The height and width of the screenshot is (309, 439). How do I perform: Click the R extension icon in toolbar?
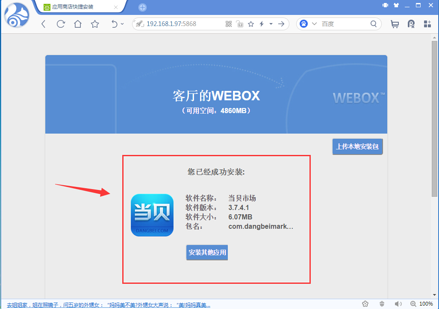411,24
